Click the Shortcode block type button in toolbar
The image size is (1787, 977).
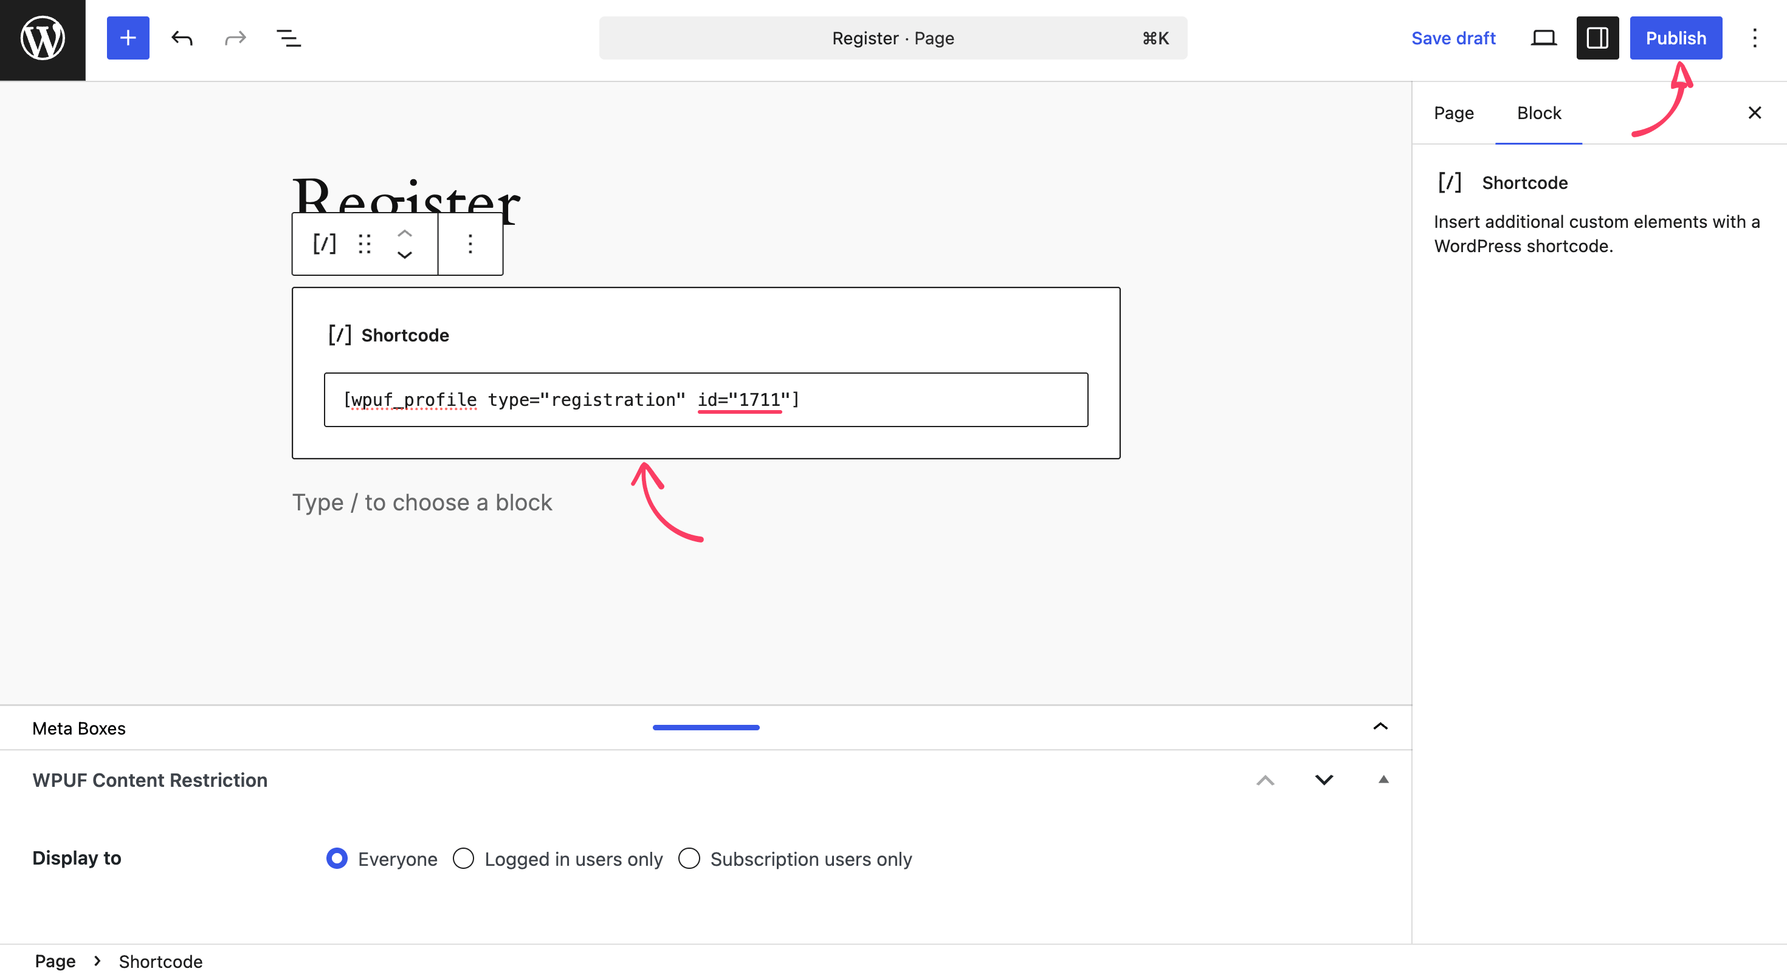coord(324,244)
